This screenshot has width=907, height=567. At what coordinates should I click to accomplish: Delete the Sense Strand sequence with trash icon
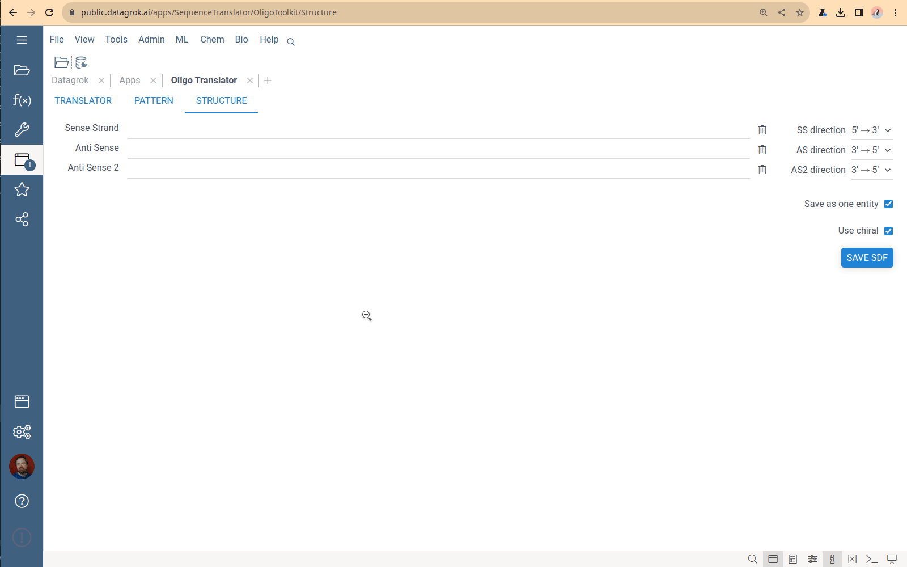tap(762, 130)
